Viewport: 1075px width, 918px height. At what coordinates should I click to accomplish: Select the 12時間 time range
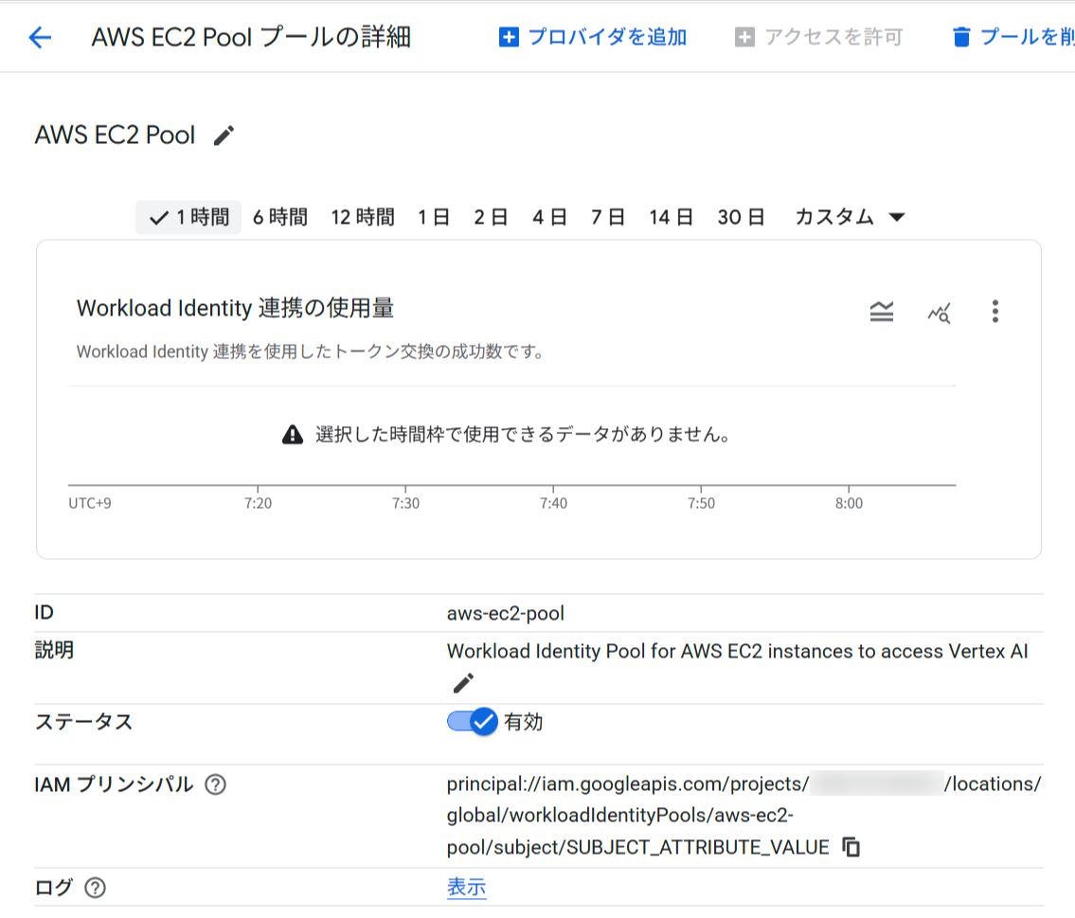coord(363,217)
